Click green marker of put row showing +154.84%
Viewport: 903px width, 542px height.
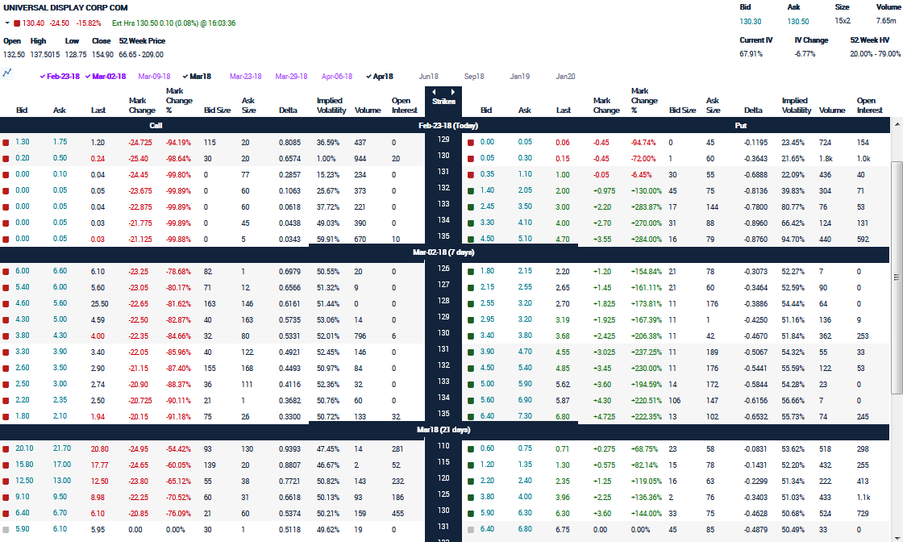471,271
